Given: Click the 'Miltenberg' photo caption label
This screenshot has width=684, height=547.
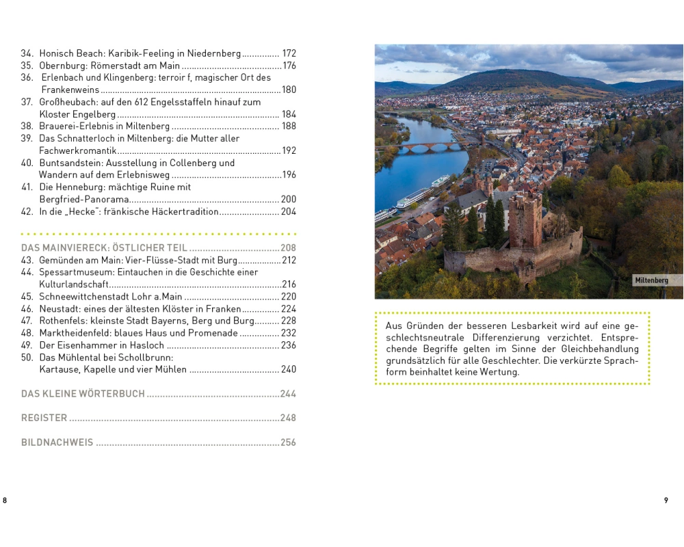Looking at the screenshot, I should (650, 280).
